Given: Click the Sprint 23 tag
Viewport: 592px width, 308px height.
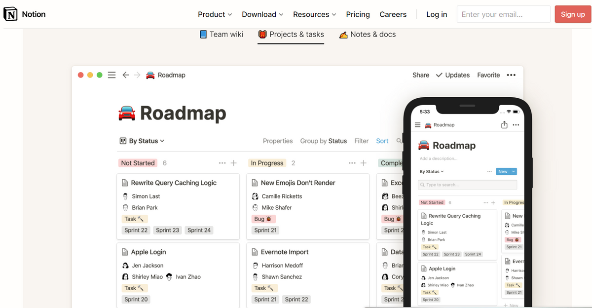Looking at the screenshot, I should pos(168,230).
